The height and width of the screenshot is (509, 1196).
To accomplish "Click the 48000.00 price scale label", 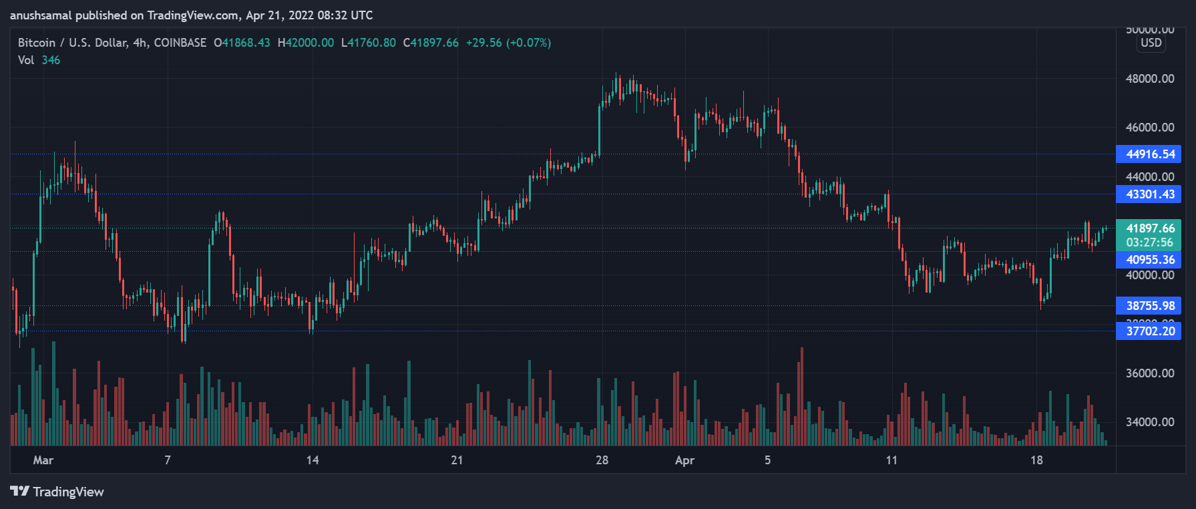I will pyautogui.click(x=1150, y=79).
